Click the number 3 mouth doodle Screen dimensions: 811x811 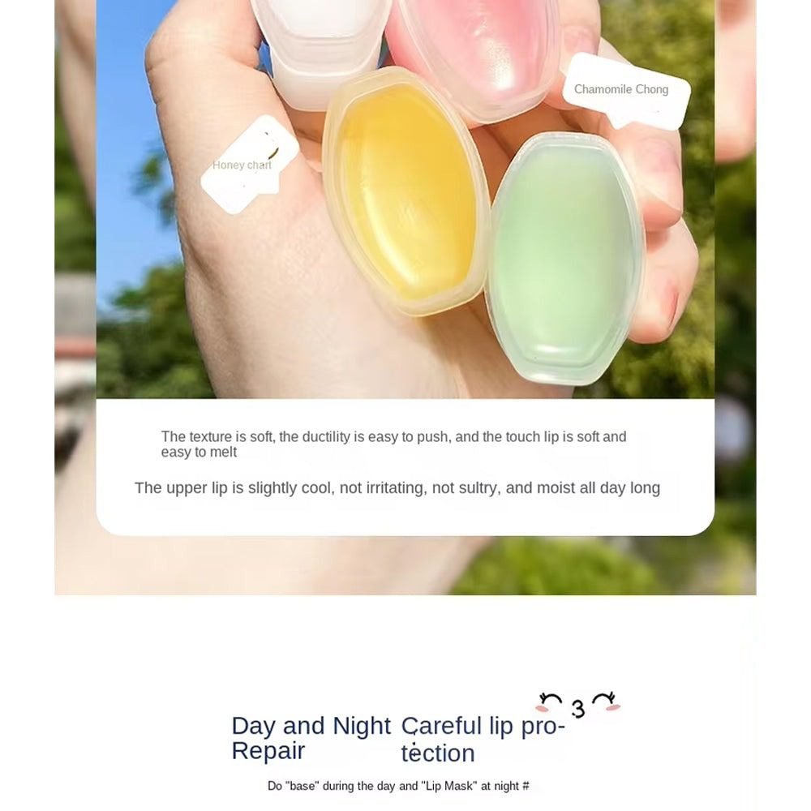578,709
